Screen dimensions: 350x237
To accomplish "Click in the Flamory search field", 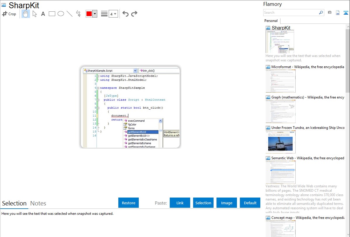I will pyautogui.click(x=291, y=13).
